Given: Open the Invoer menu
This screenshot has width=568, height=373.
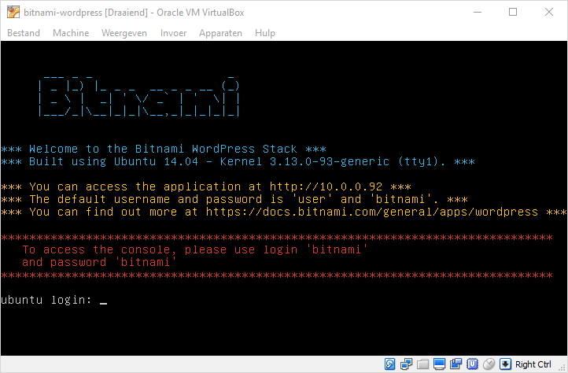Looking at the screenshot, I should point(173,33).
